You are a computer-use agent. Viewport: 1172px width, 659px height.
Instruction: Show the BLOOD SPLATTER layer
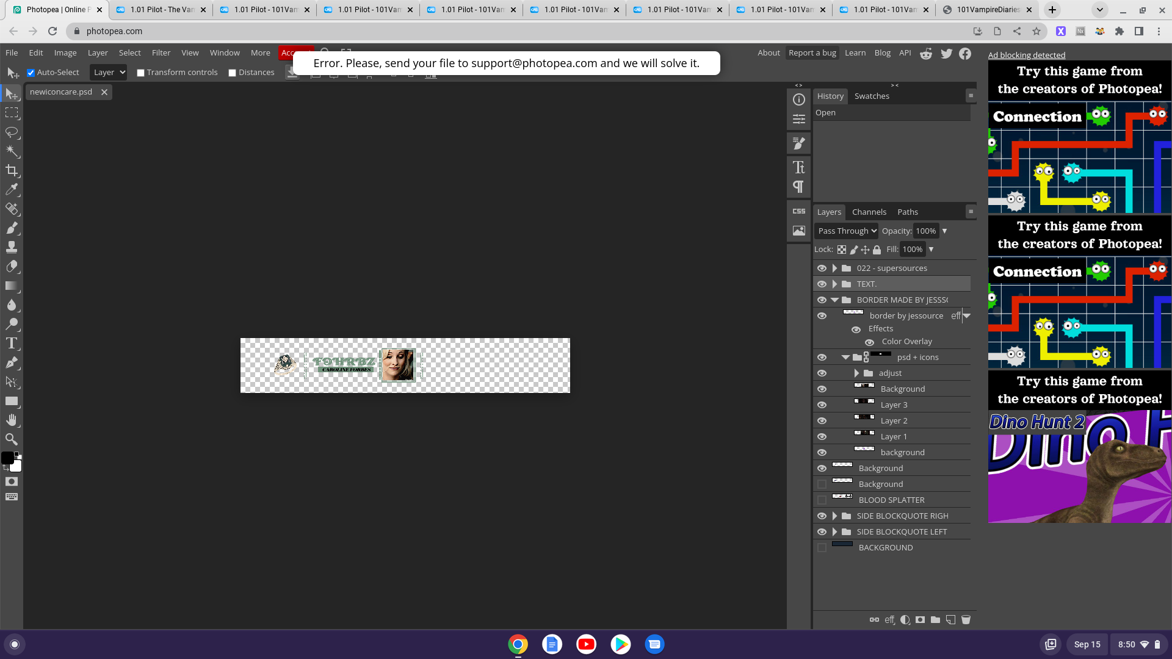(822, 500)
